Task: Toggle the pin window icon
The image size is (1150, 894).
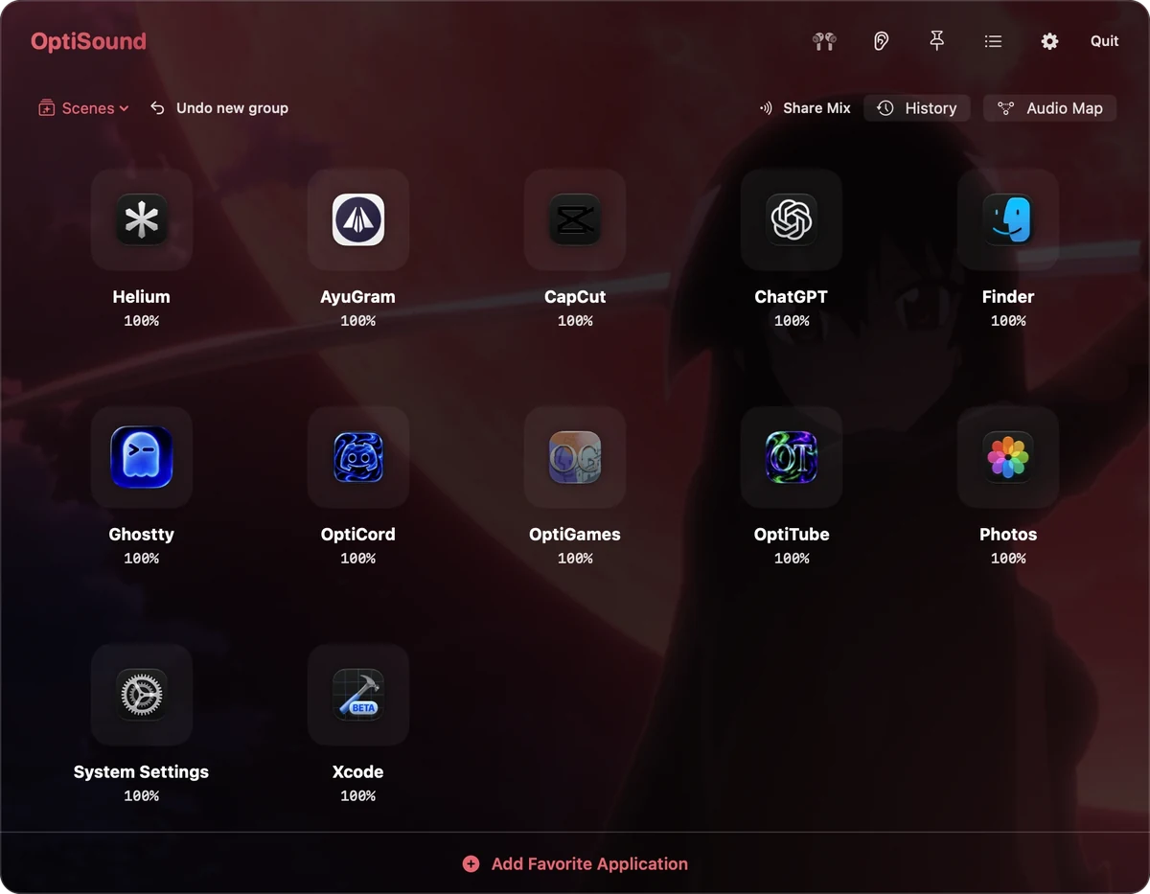Action: pos(937,40)
